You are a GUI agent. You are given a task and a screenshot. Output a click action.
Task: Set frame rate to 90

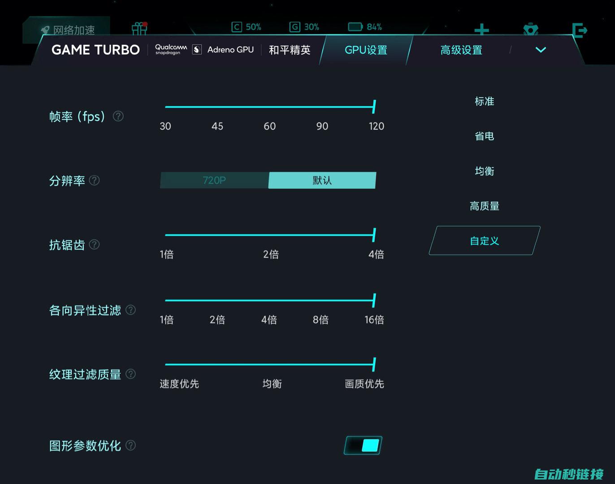coord(322,126)
